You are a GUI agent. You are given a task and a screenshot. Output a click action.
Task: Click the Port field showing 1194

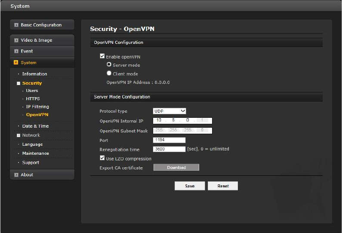click(x=169, y=140)
